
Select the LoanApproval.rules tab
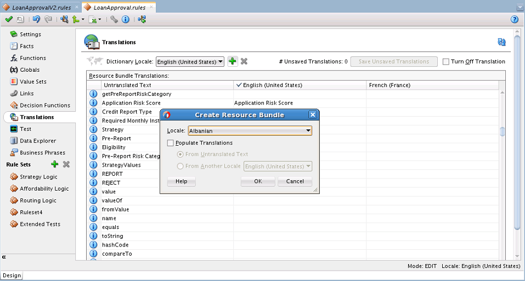tap(119, 7)
